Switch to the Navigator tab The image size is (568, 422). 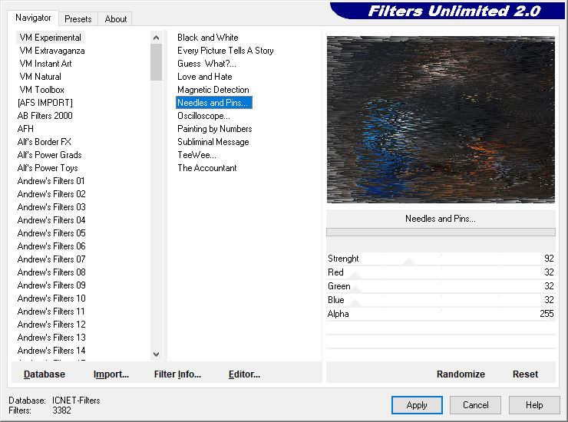(33, 18)
